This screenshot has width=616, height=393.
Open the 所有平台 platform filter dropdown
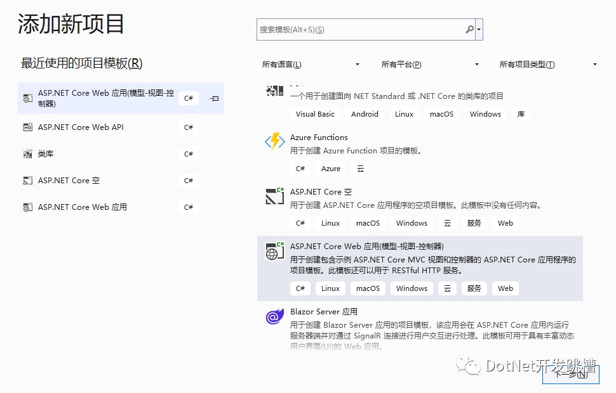click(x=430, y=64)
